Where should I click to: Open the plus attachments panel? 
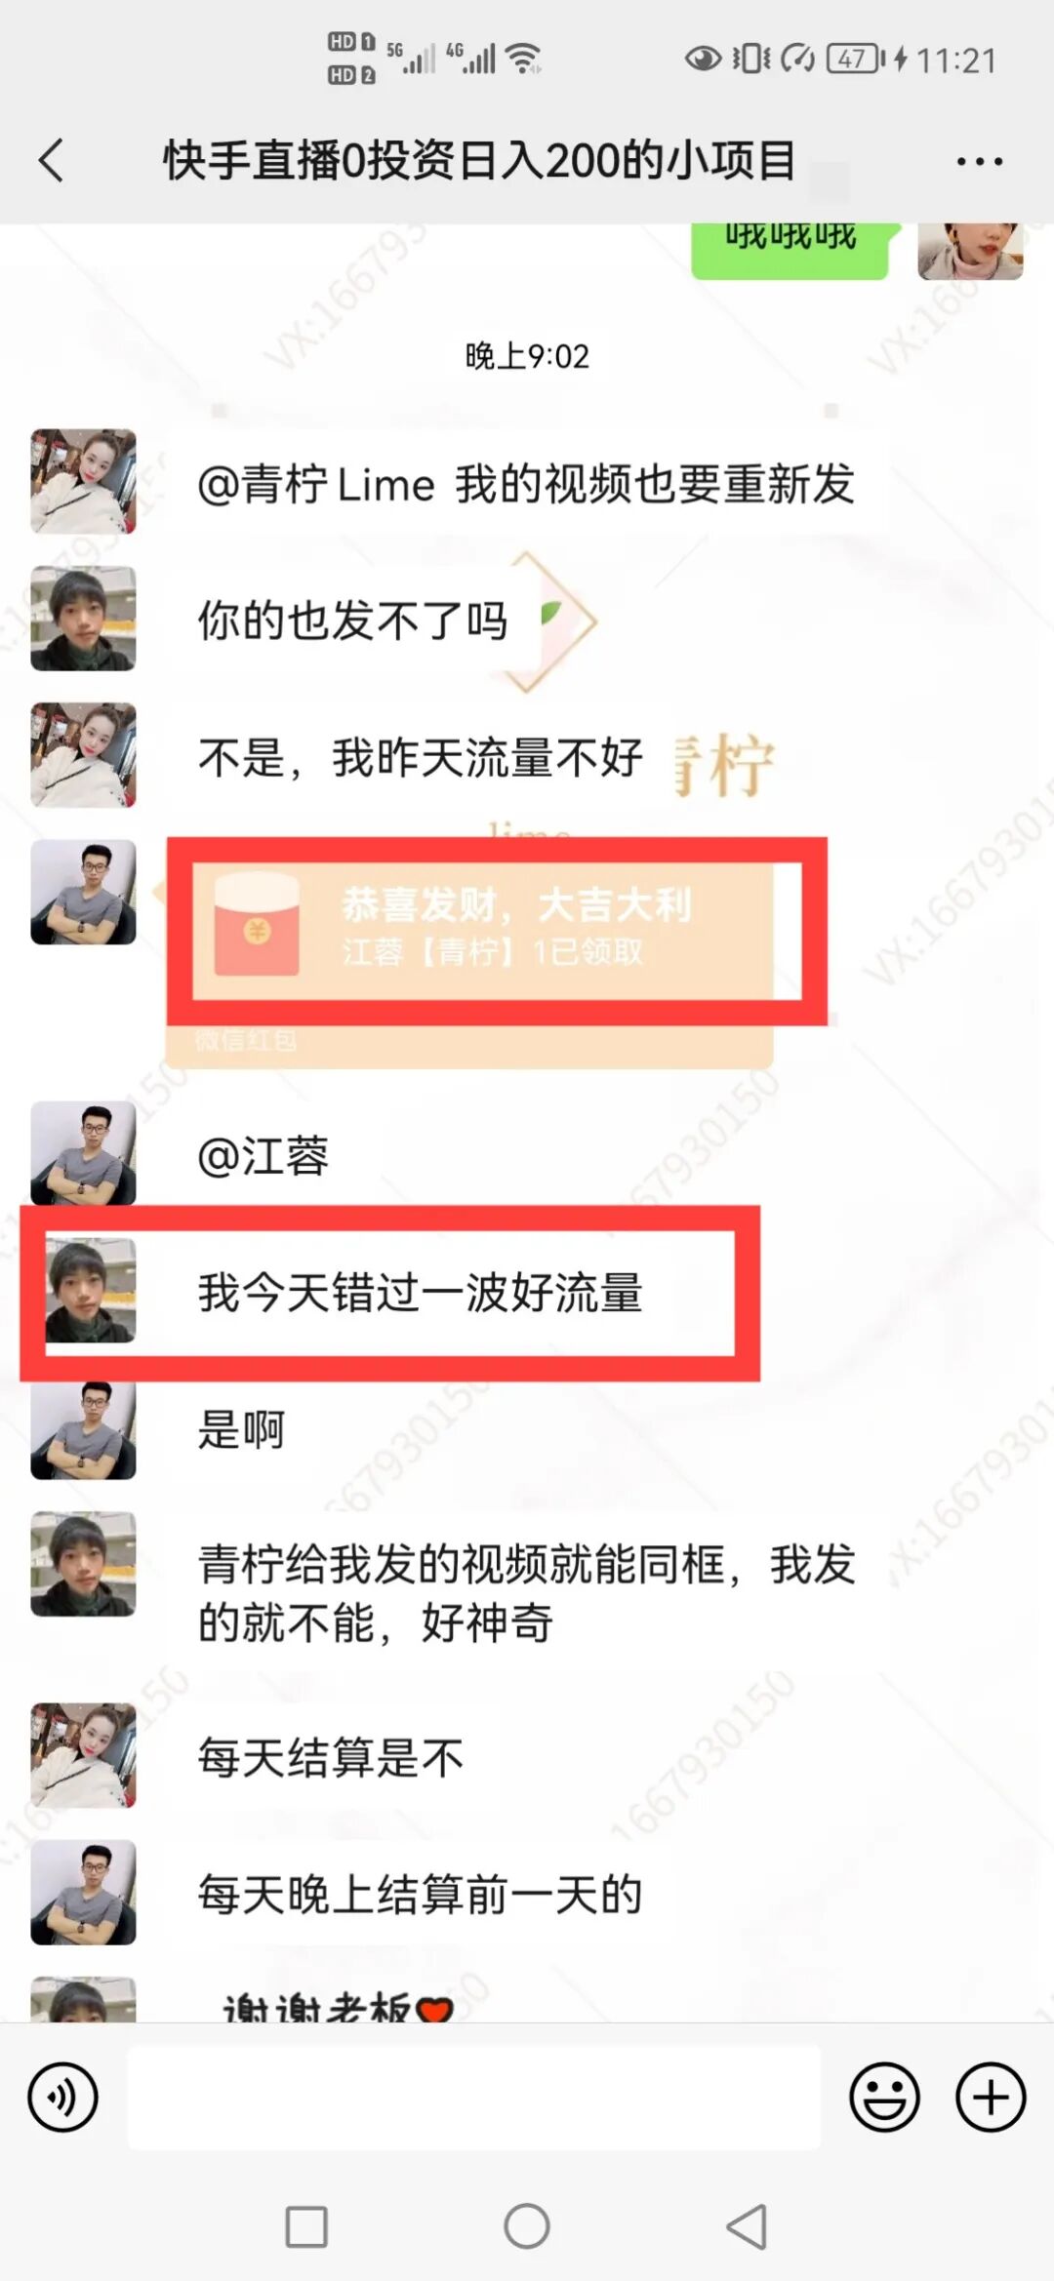[991, 2097]
